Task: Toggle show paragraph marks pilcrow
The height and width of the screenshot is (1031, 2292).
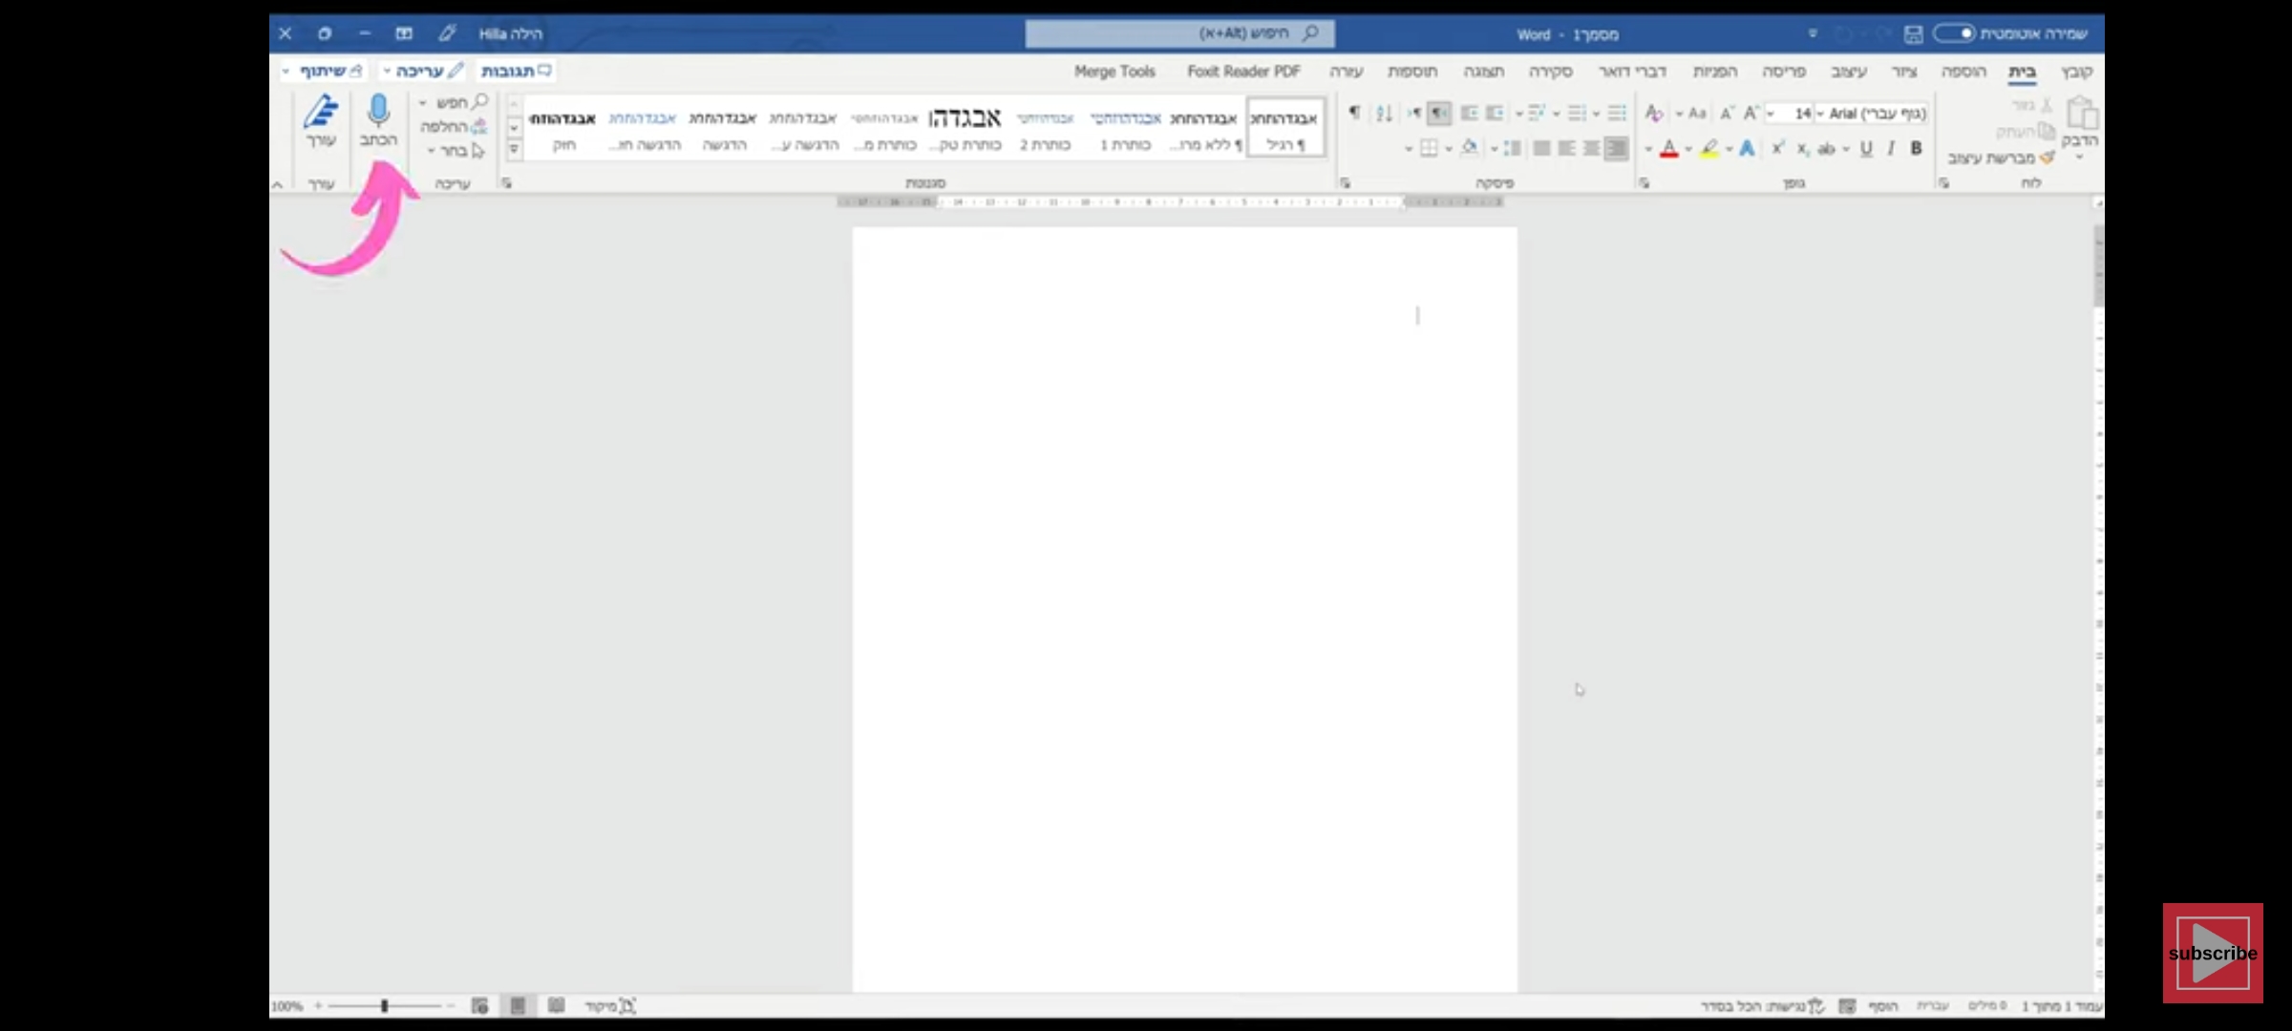Action: [1354, 114]
